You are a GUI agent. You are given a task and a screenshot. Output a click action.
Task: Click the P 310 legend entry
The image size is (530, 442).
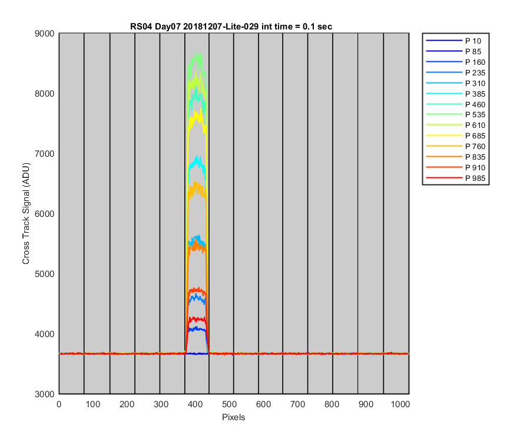(x=456, y=83)
